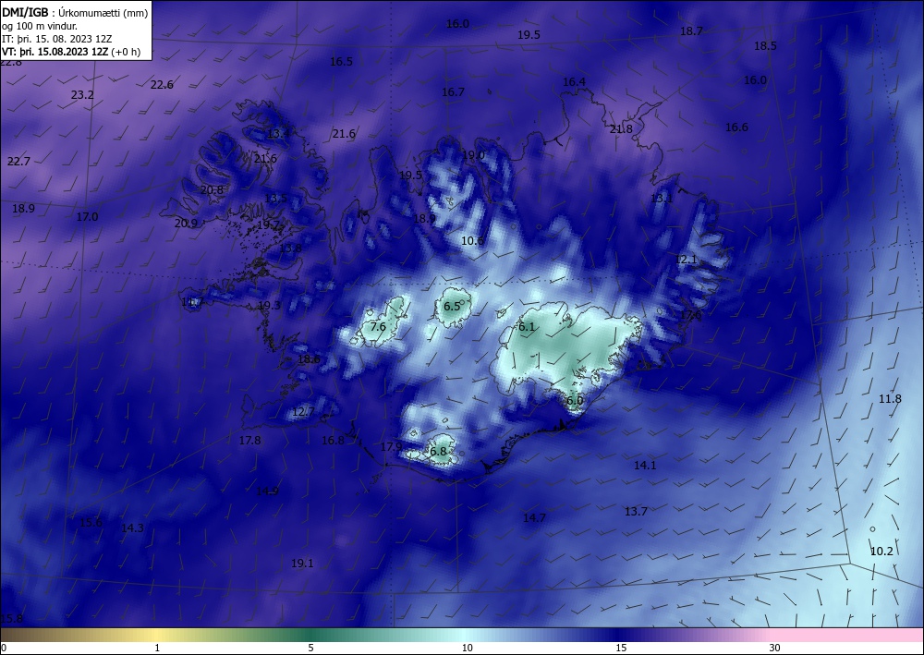Click the 17.6 value label
Image resolution: width=924 pixels, height=655 pixels.
tap(691, 315)
